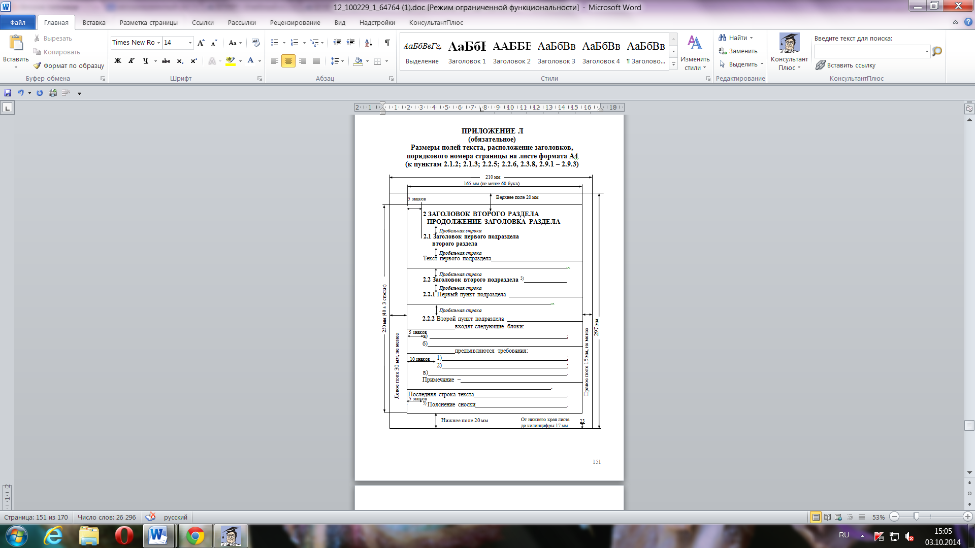Expand the styles gallery list
The height and width of the screenshot is (548, 975).
673,64
